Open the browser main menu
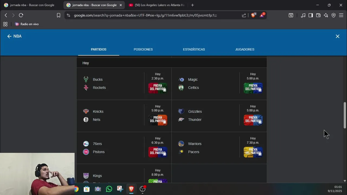Screen dimensions: 347x195 click(x=341, y=15)
